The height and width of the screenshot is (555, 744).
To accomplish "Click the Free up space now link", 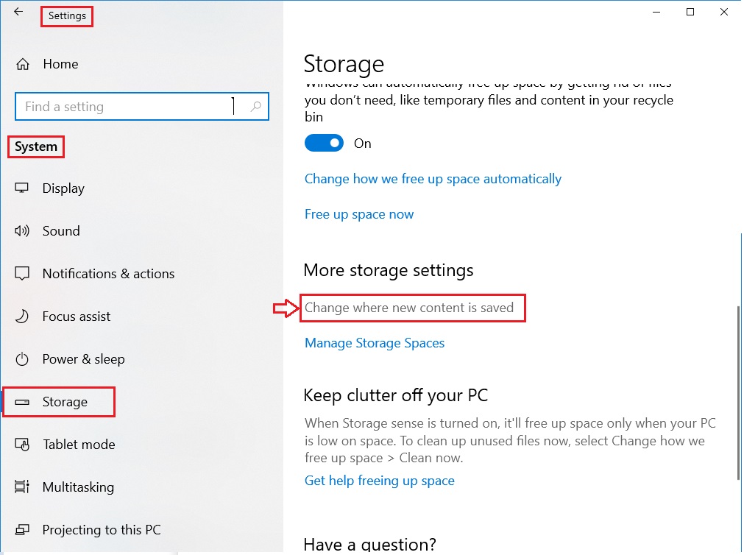I will coord(359,214).
